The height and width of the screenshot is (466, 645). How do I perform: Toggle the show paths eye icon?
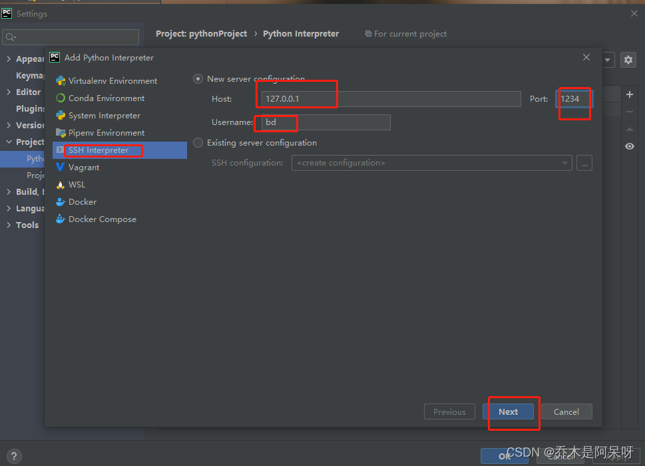click(629, 146)
